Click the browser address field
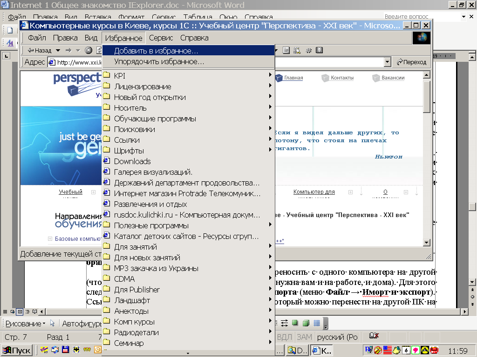The width and height of the screenshot is (477, 357). (219, 62)
